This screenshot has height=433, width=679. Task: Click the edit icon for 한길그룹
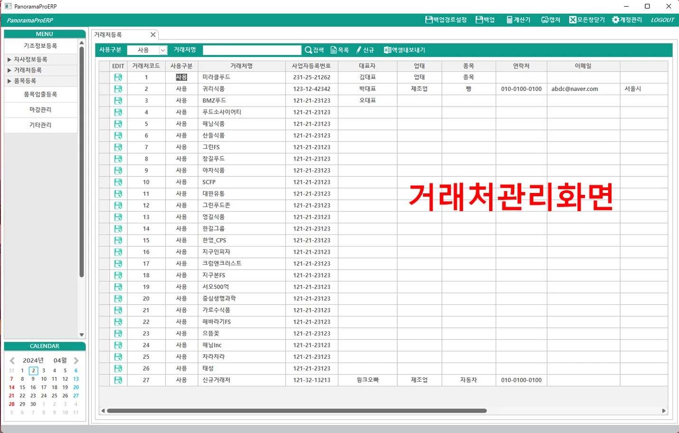118,229
